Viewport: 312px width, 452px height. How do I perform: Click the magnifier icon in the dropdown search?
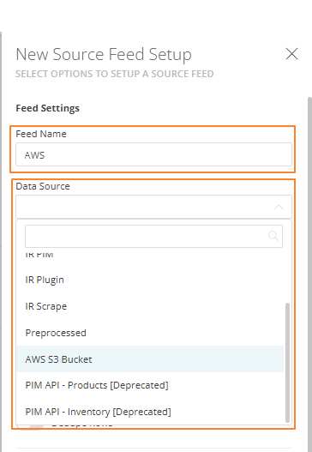pos(273,236)
